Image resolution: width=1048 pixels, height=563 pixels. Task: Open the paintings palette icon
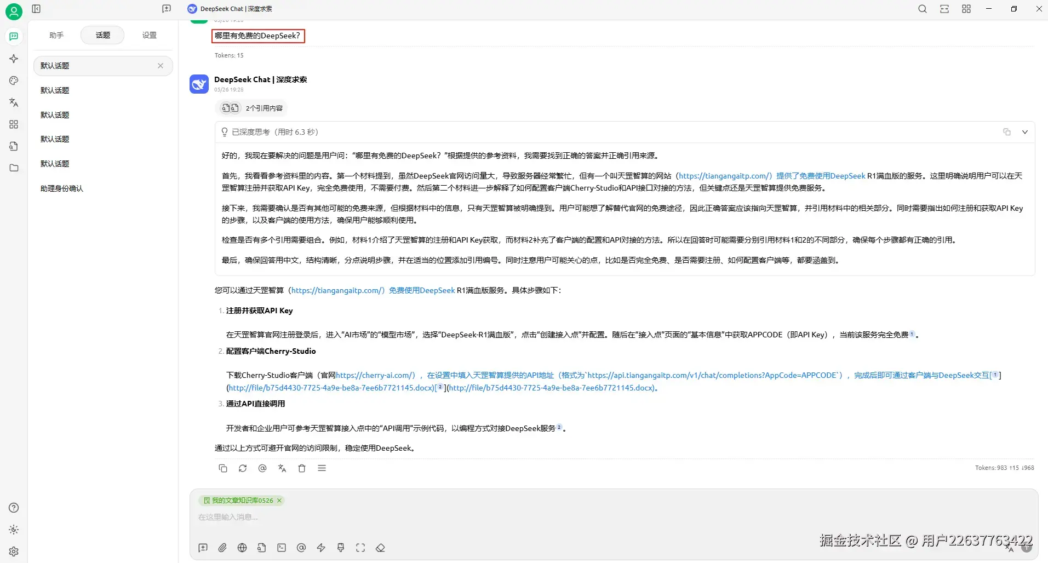coord(14,81)
